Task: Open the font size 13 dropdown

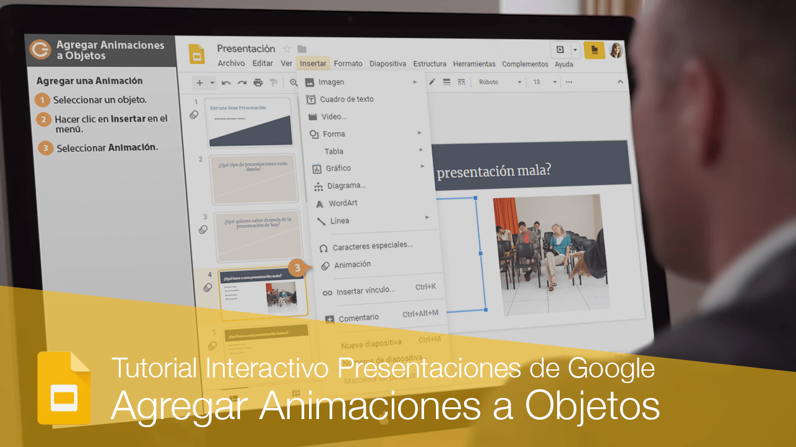Action: point(545,82)
